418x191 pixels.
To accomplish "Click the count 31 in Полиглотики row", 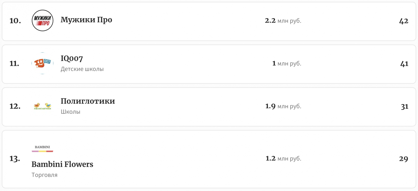I will (404, 106).
